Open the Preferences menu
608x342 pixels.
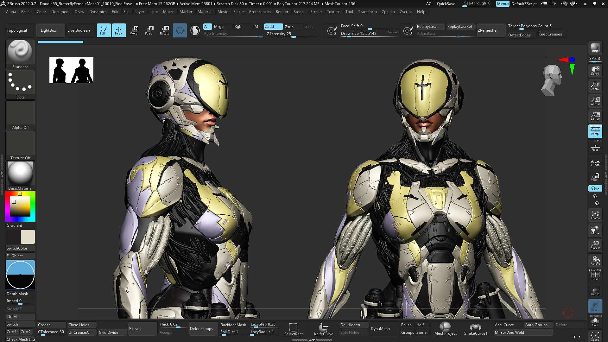[260, 12]
